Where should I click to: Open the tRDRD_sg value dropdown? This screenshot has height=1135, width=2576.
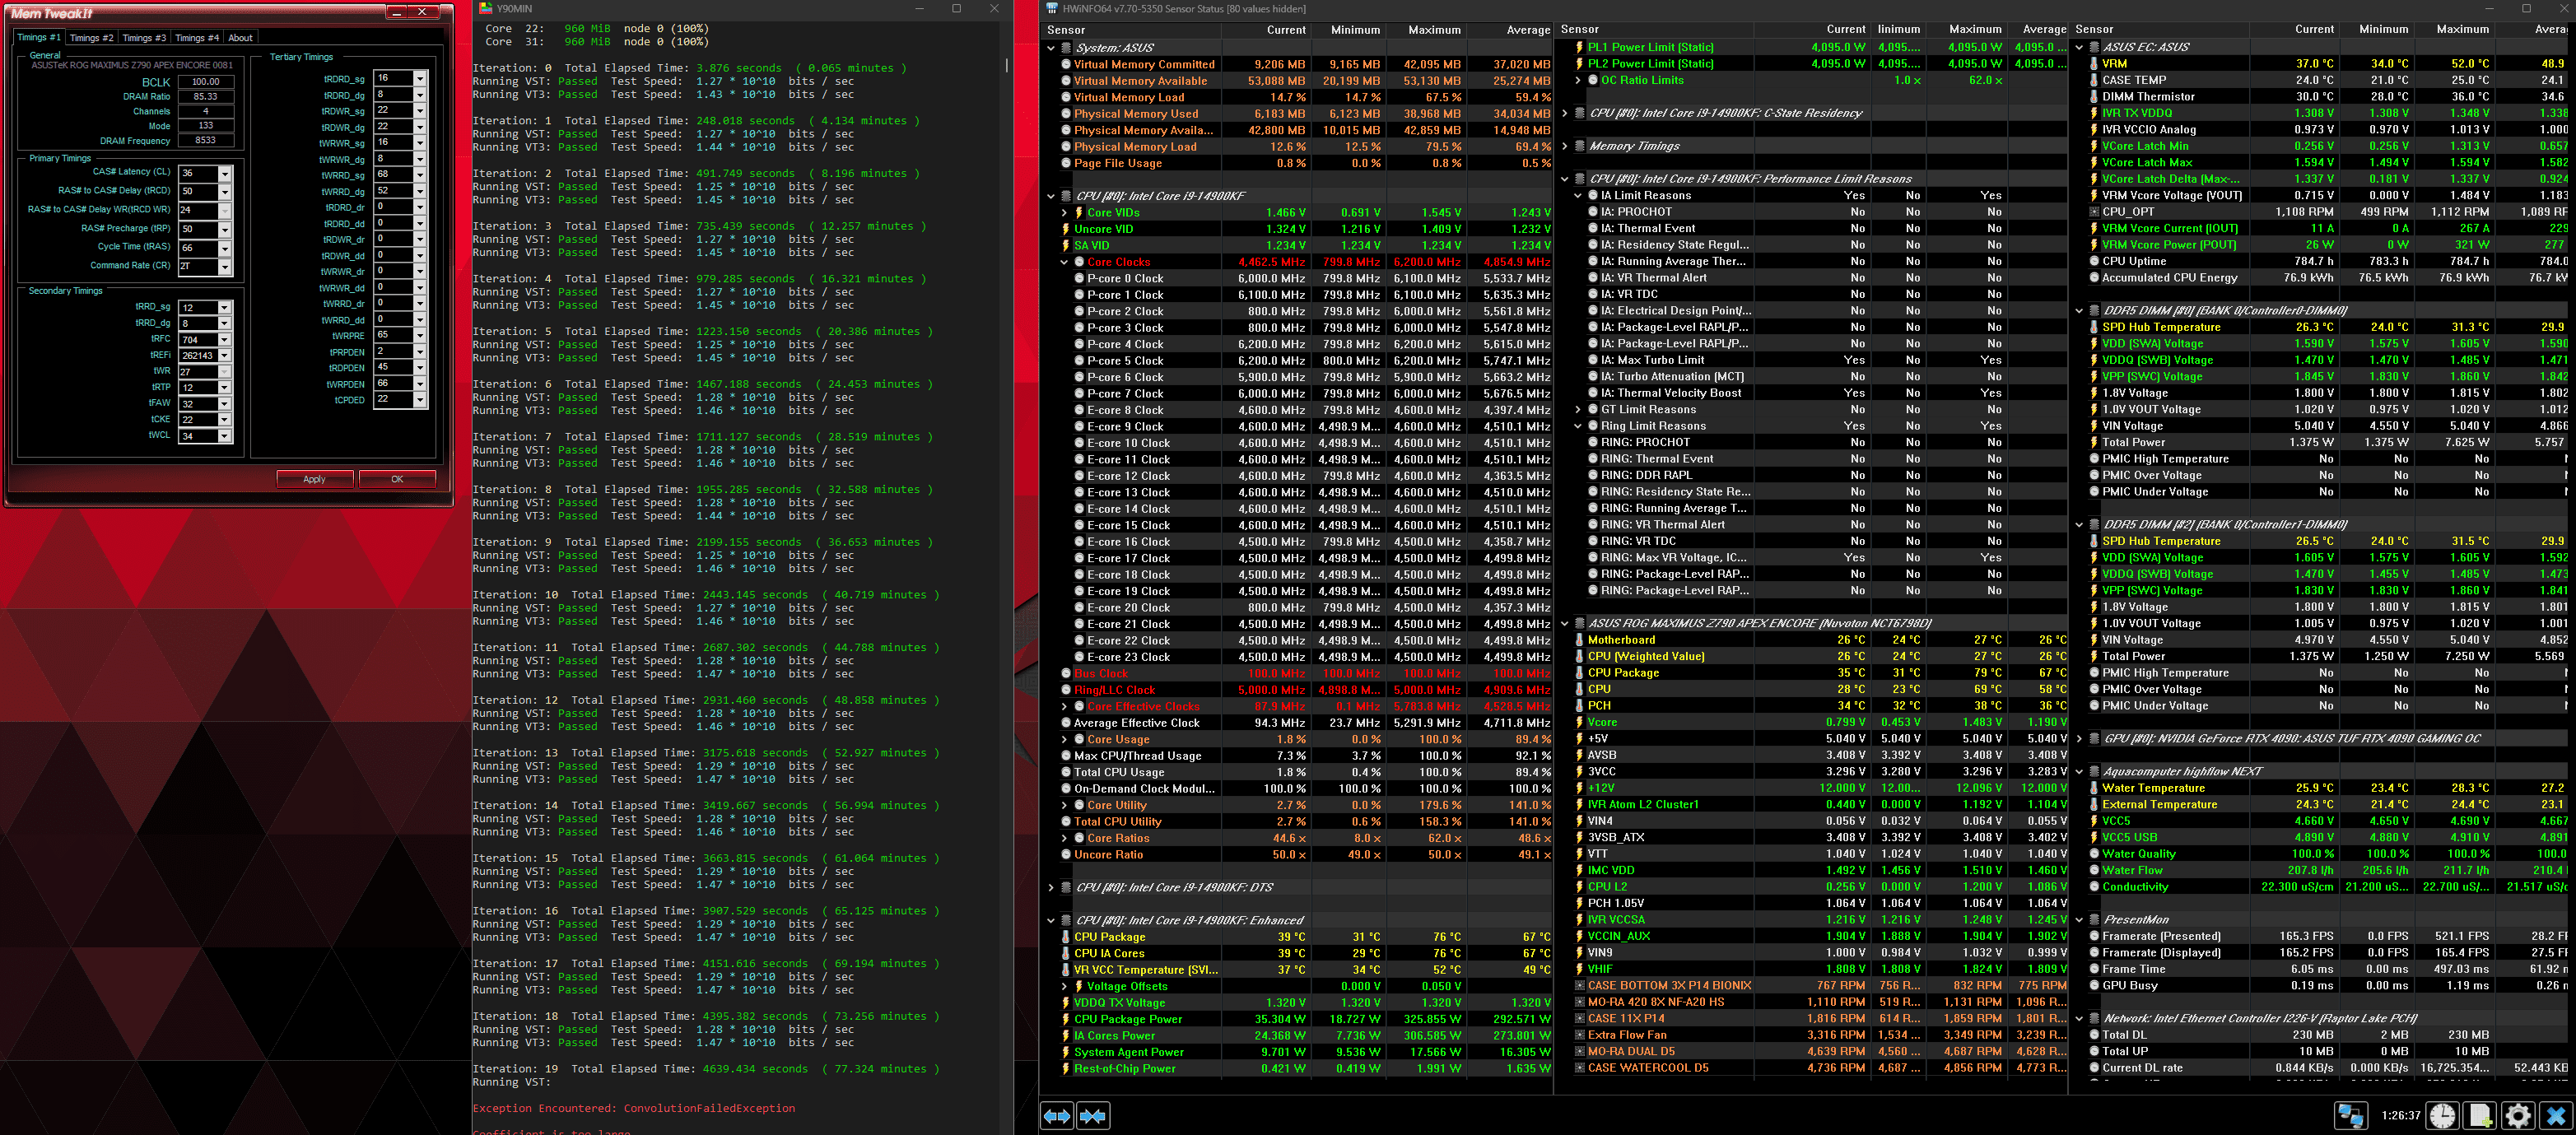pyautogui.click(x=419, y=78)
